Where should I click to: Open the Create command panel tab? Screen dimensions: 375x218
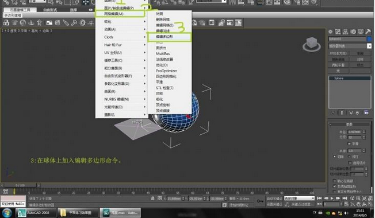[330, 32]
